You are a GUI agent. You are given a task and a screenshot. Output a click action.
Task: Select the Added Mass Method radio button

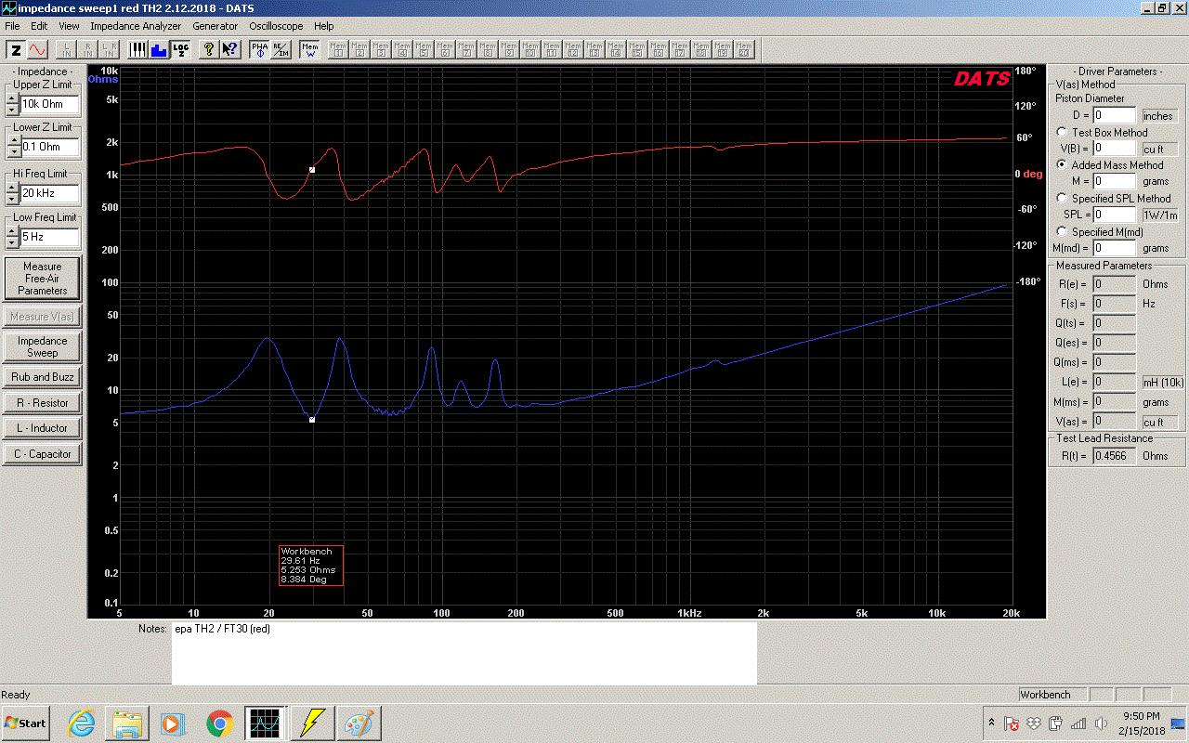[x=1062, y=164]
